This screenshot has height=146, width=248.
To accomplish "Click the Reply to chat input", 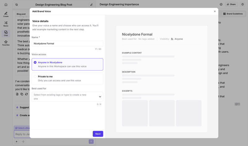I will 22,134.
